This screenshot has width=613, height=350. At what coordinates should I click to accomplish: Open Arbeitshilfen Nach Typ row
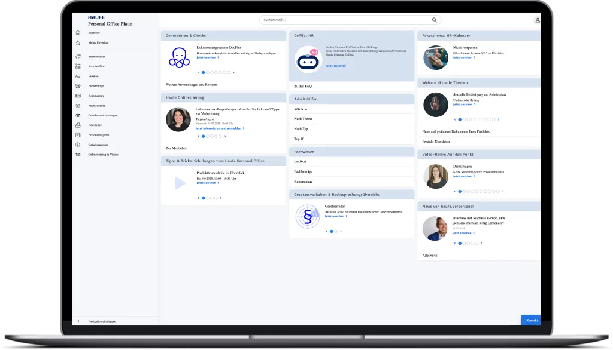(351, 129)
